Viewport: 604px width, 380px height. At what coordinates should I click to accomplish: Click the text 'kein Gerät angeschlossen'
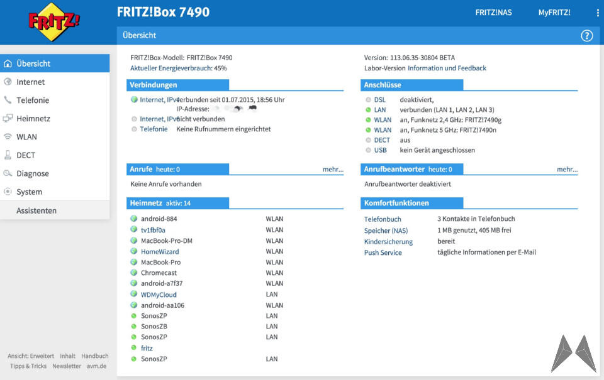point(437,150)
